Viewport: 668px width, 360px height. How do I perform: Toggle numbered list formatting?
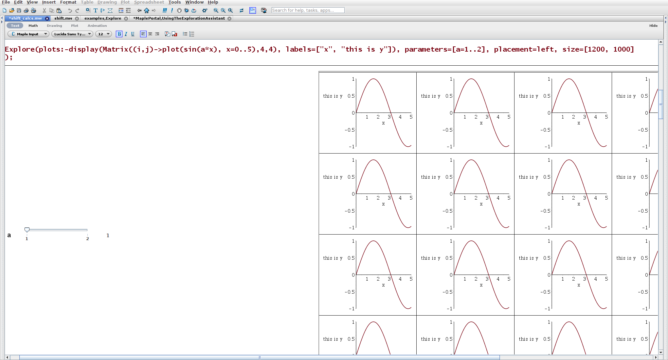(x=192, y=34)
